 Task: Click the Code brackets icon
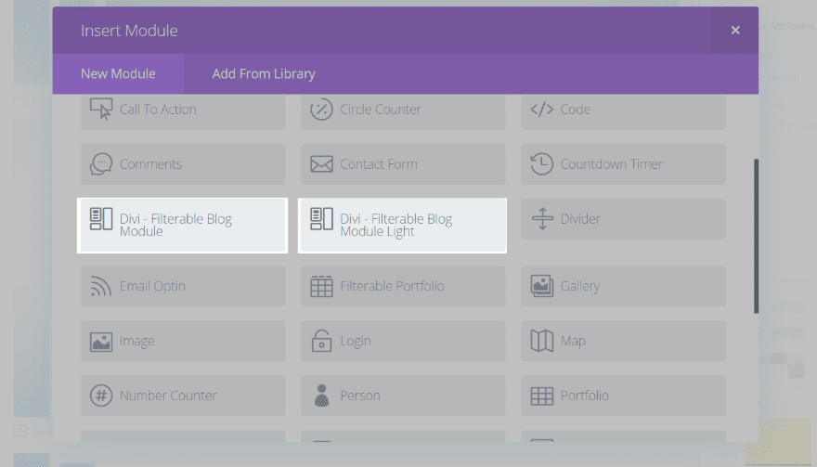click(x=541, y=110)
